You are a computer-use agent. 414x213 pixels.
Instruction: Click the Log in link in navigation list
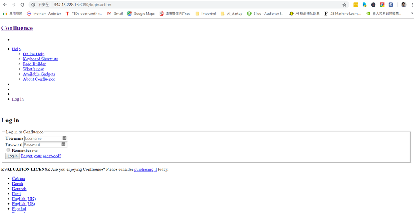18,99
